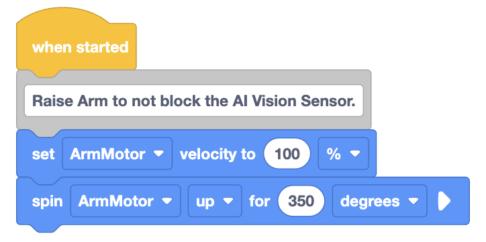Edit the 'Raise Arm' comment text field
The width and height of the screenshot is (486, 242).
194,101
